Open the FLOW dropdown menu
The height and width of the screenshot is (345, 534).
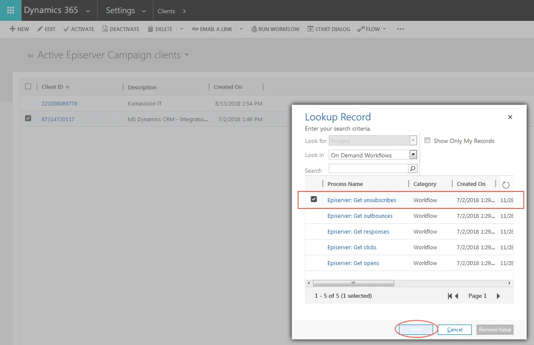point(372,29)
